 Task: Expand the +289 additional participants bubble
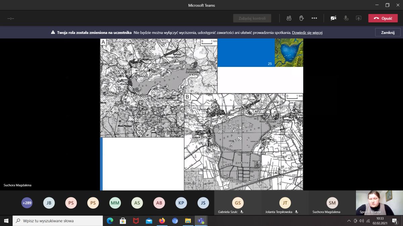pyautogui.click(x=27, y=203)
